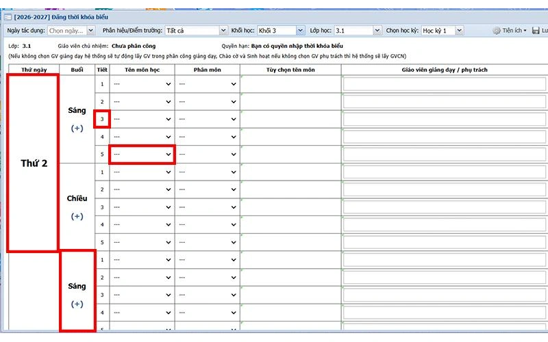The image size is (548, 342).
Task: Click the window icon before [2026-2027] title
Action: 8,16
